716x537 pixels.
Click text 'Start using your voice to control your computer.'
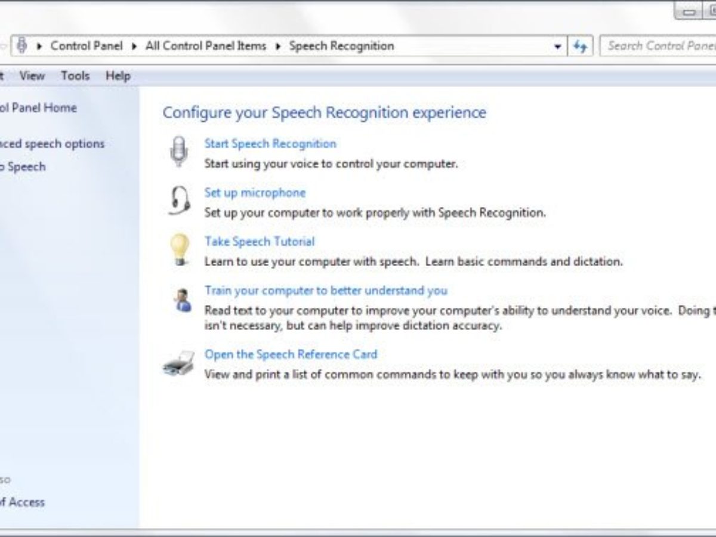[331, 163]
